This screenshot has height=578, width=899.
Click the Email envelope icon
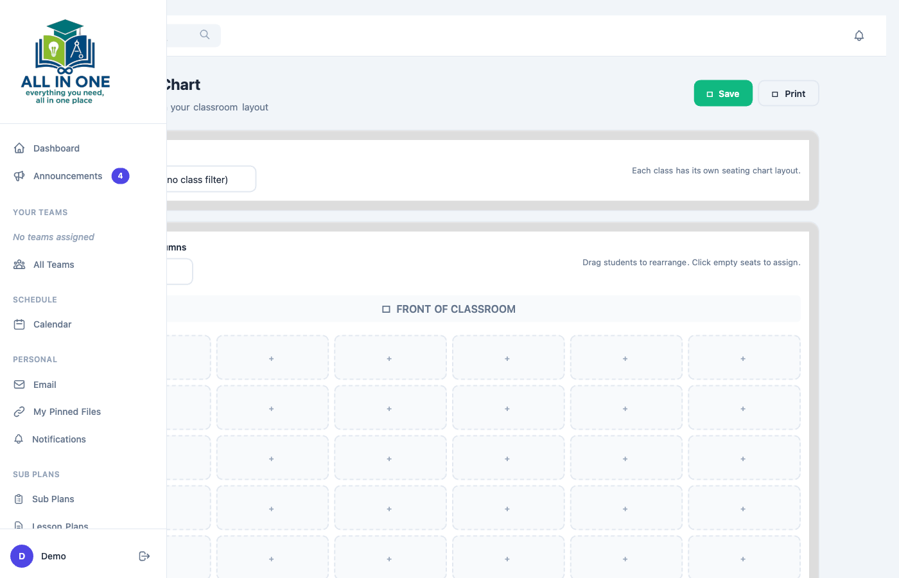[19, 385]
